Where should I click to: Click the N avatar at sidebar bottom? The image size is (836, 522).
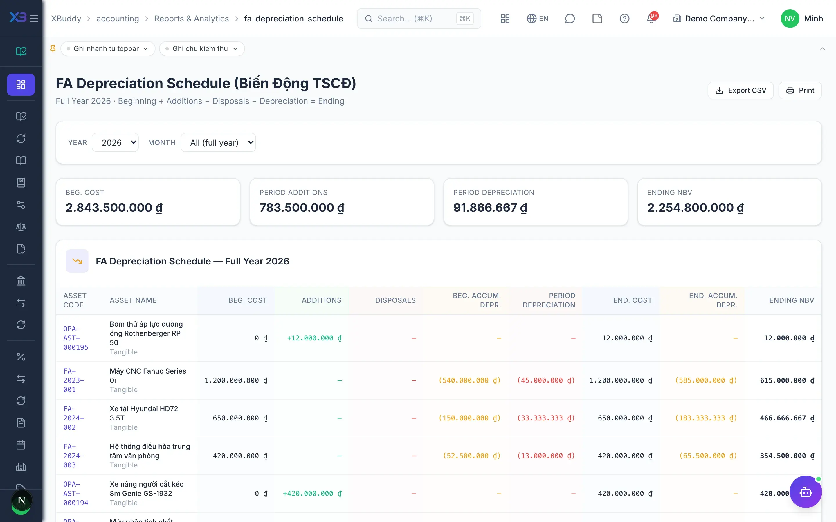[21, 500]
